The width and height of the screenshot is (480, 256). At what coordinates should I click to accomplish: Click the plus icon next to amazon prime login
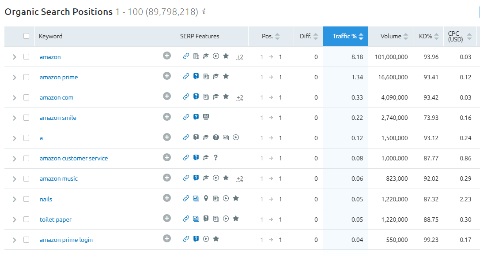tap(167, 238)
